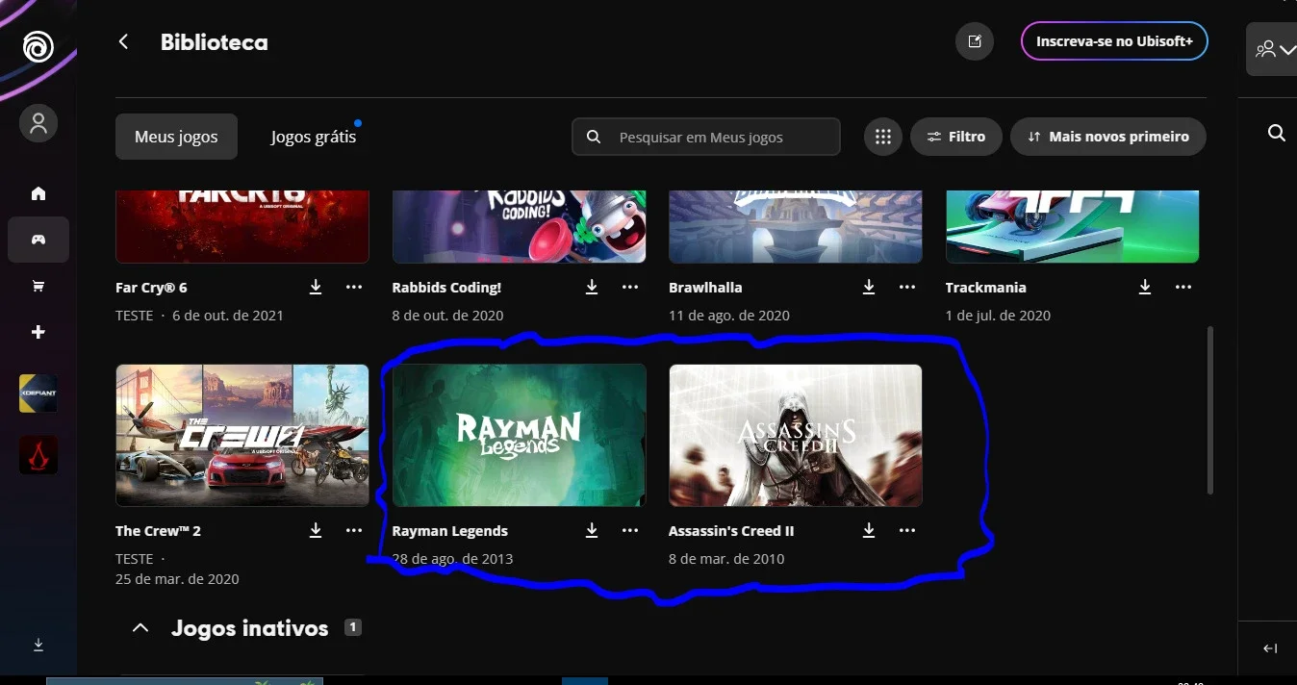
Task: Open the Rabbids Coding cover thumbnail
Action: coord(519,226)
